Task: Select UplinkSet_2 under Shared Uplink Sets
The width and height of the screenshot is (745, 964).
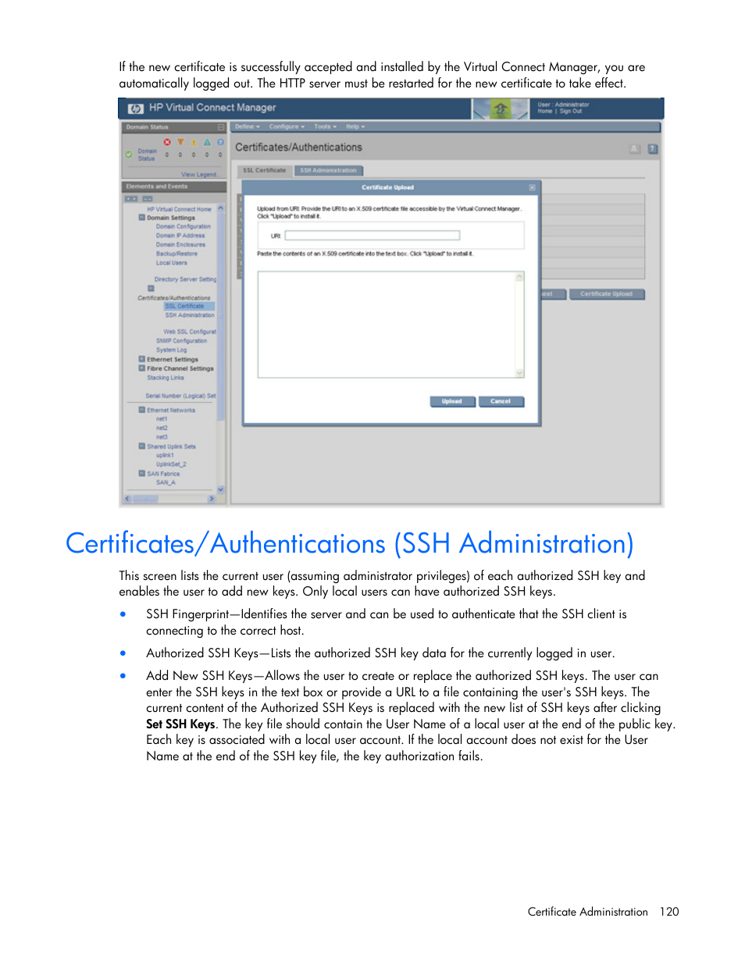Action: point(171,464)
